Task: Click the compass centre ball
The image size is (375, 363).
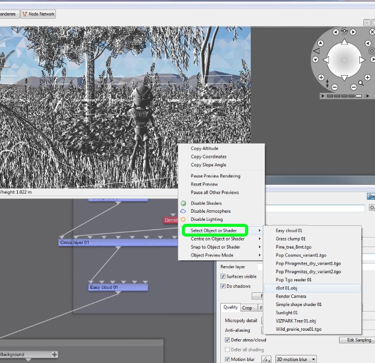Action: [344, 60]
